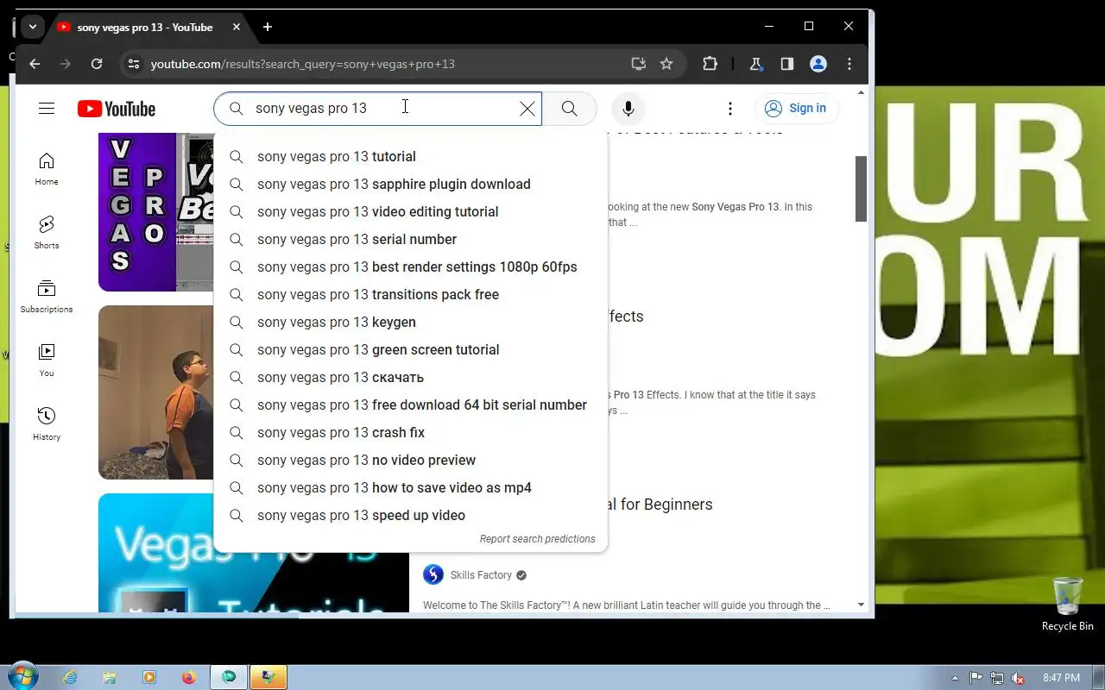The width and height of the screenshot is (1105, 690).
Task: Click the Skills Factory channel avatar
Action: click(433, 574)
